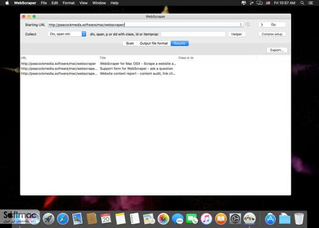319x228 pixels.
Task: Open the View menu
Action: coord(83,3)
